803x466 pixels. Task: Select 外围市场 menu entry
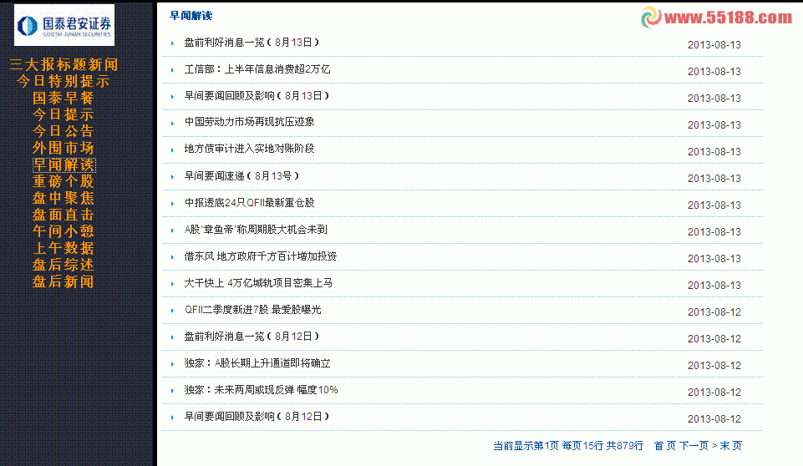[x=64, y=148]
